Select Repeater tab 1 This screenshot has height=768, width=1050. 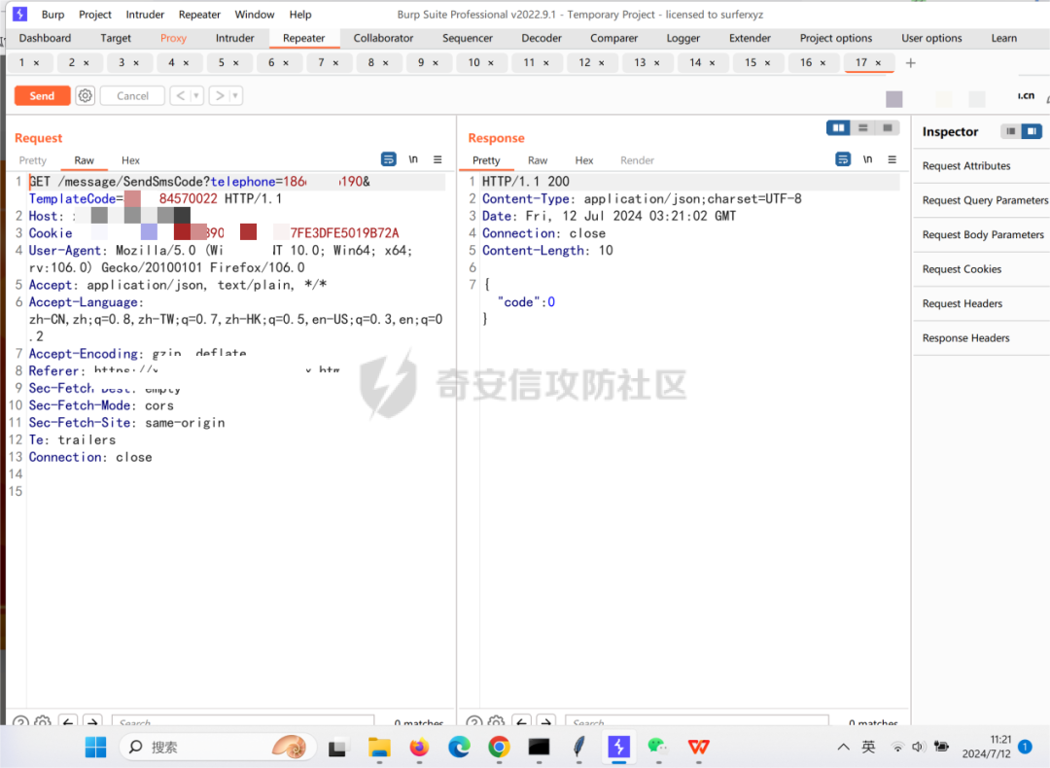pos(22,62)
